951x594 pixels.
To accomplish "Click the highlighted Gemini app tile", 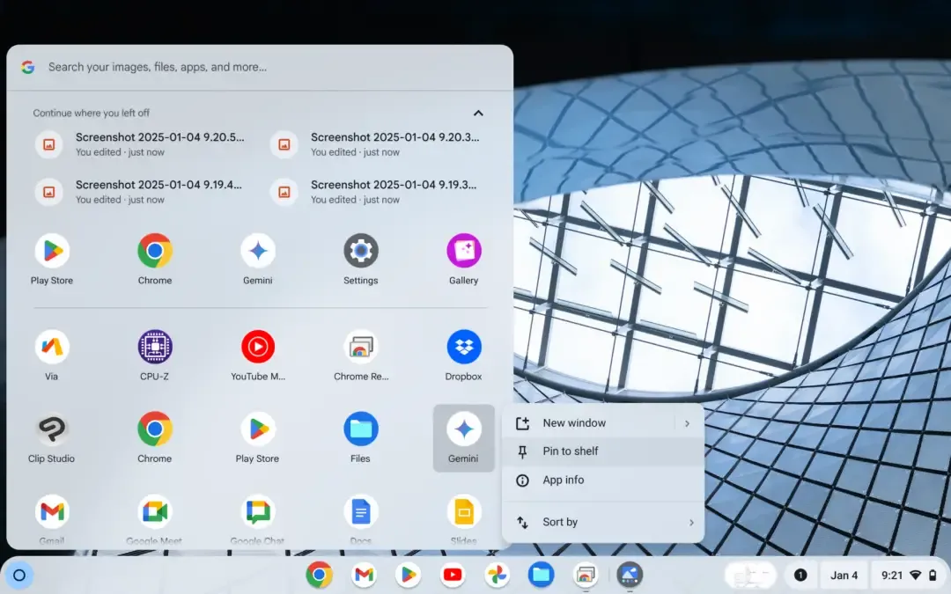I will (464, 438).
